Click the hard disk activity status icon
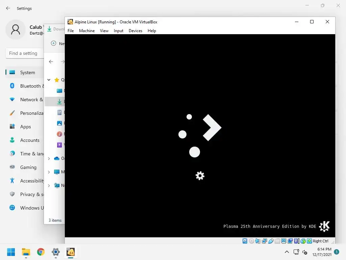Viewport: 346px width, 260px height. 245,241
